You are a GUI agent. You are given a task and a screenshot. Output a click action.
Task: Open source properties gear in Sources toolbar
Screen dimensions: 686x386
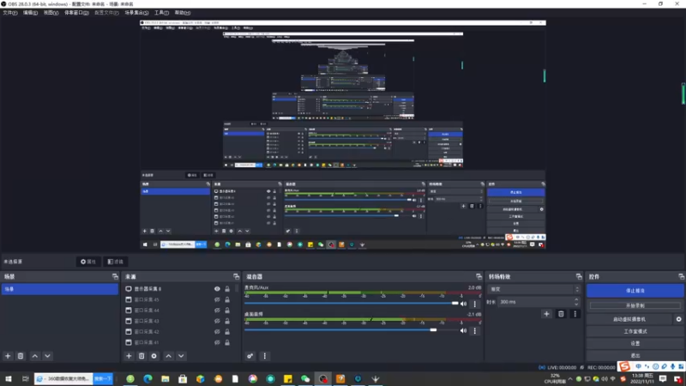tap(154, 356)
